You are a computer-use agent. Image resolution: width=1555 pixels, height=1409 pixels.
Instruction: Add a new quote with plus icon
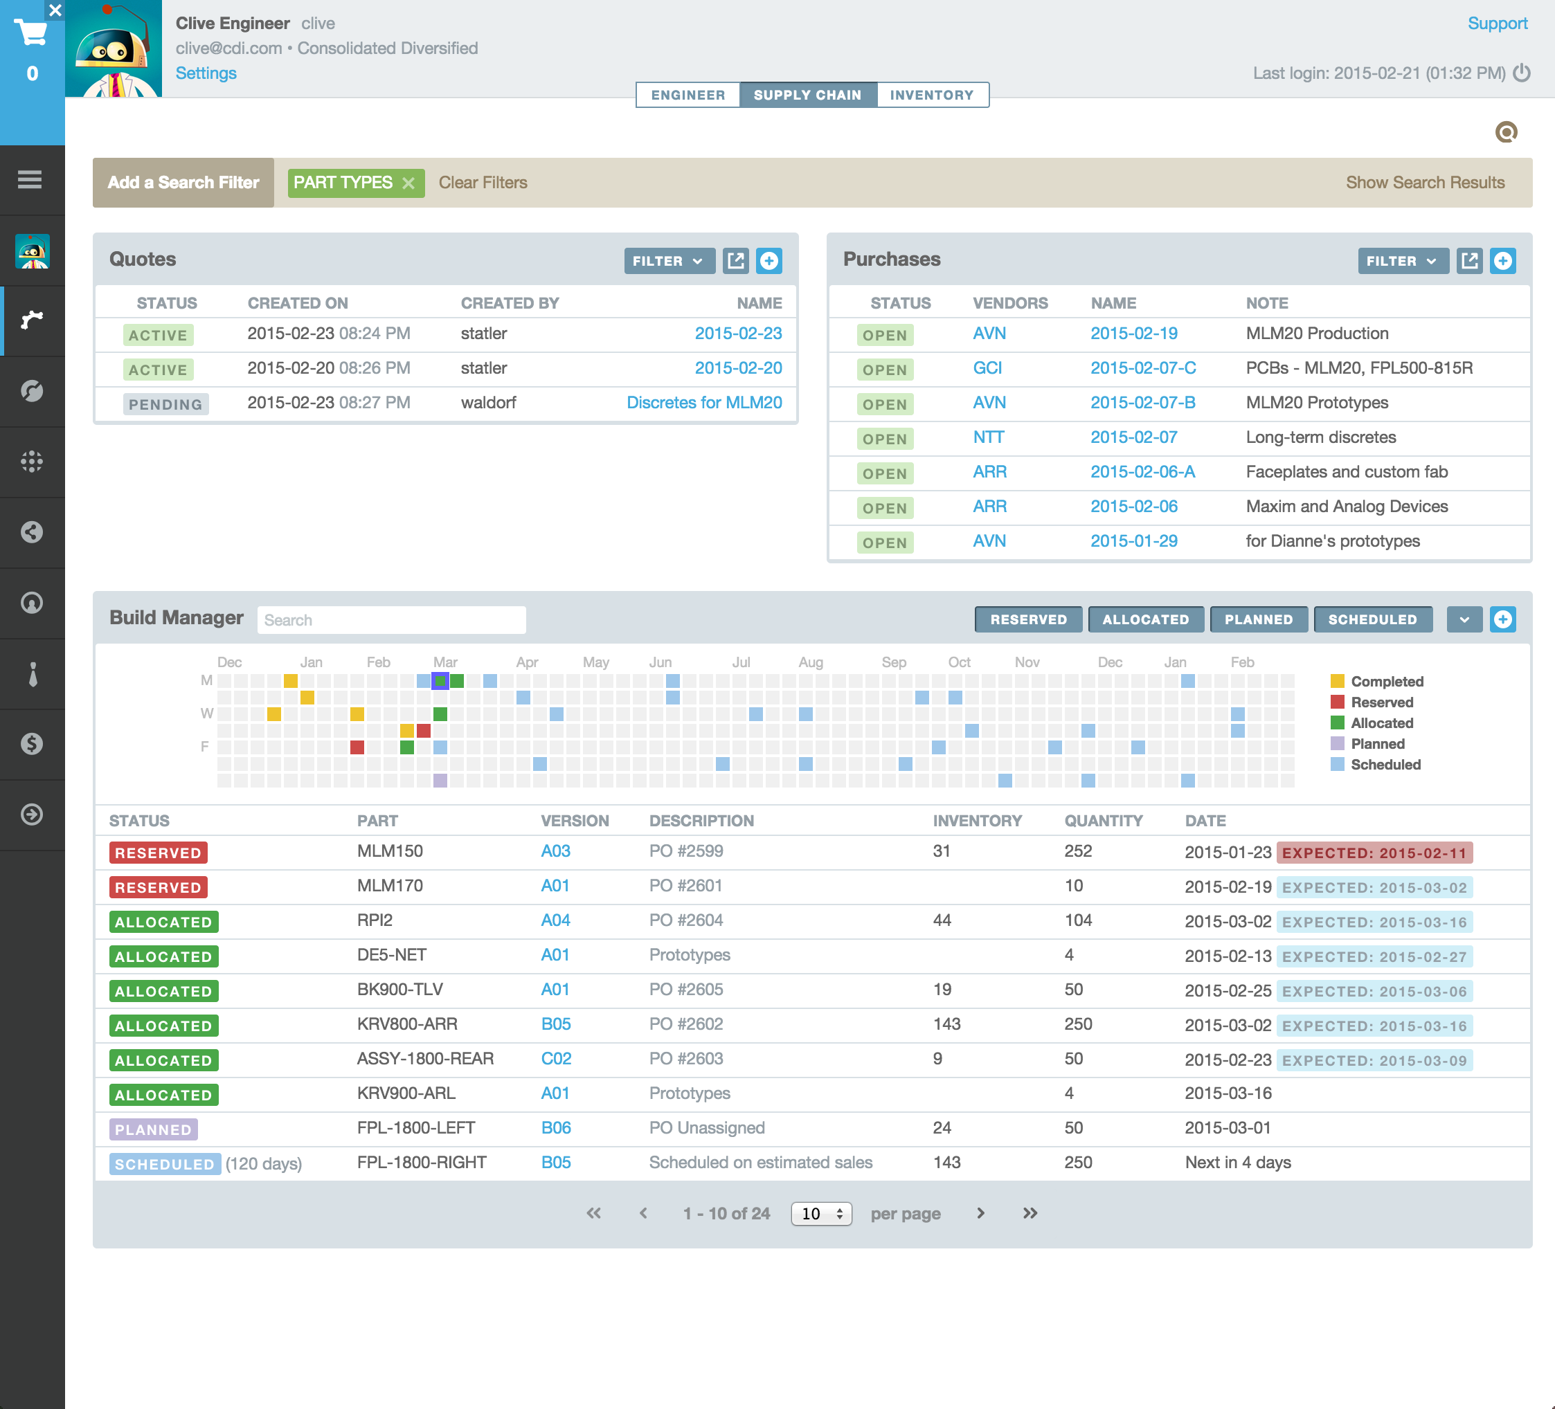point(769,260)
